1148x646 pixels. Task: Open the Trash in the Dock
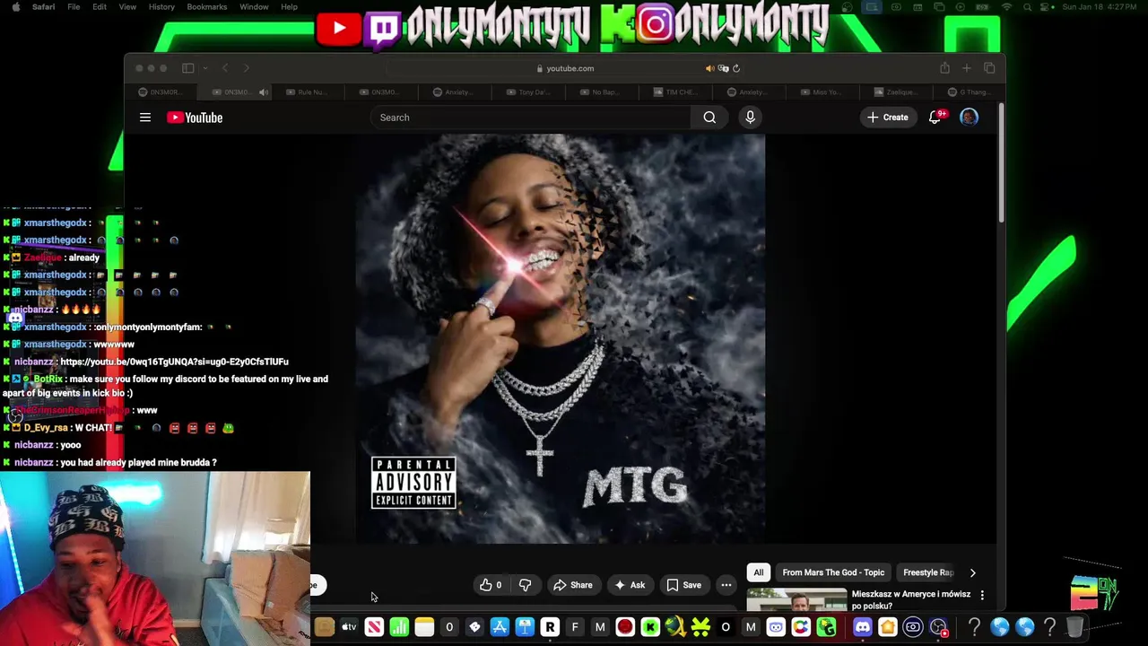[x=1074, y=627]
